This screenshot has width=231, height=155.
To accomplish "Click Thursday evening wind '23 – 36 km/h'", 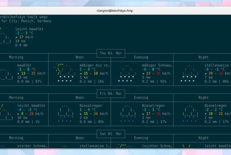I will 156,73.
